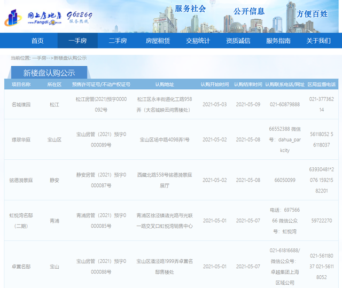Open the 首页 navigation item

point(37,41)
